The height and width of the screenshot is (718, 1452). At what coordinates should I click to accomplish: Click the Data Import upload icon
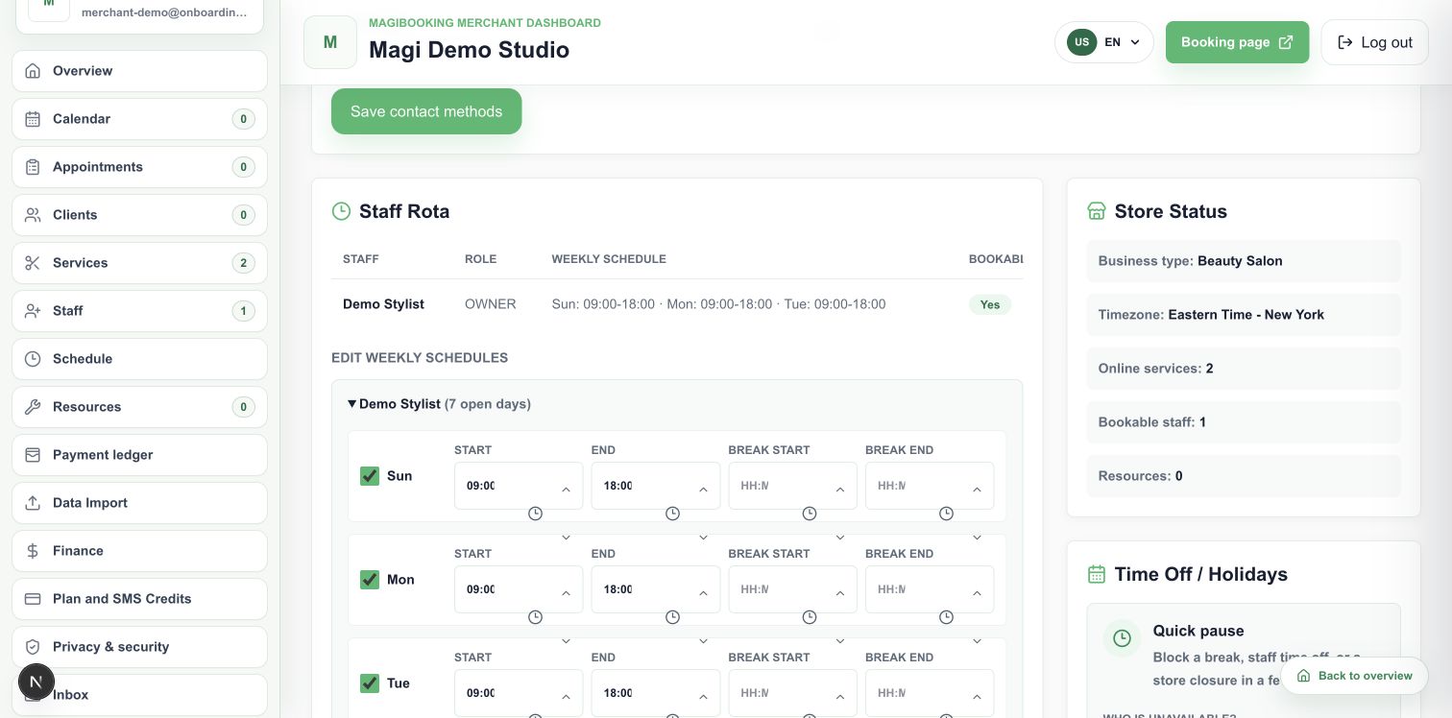click(x=33, y=503)
